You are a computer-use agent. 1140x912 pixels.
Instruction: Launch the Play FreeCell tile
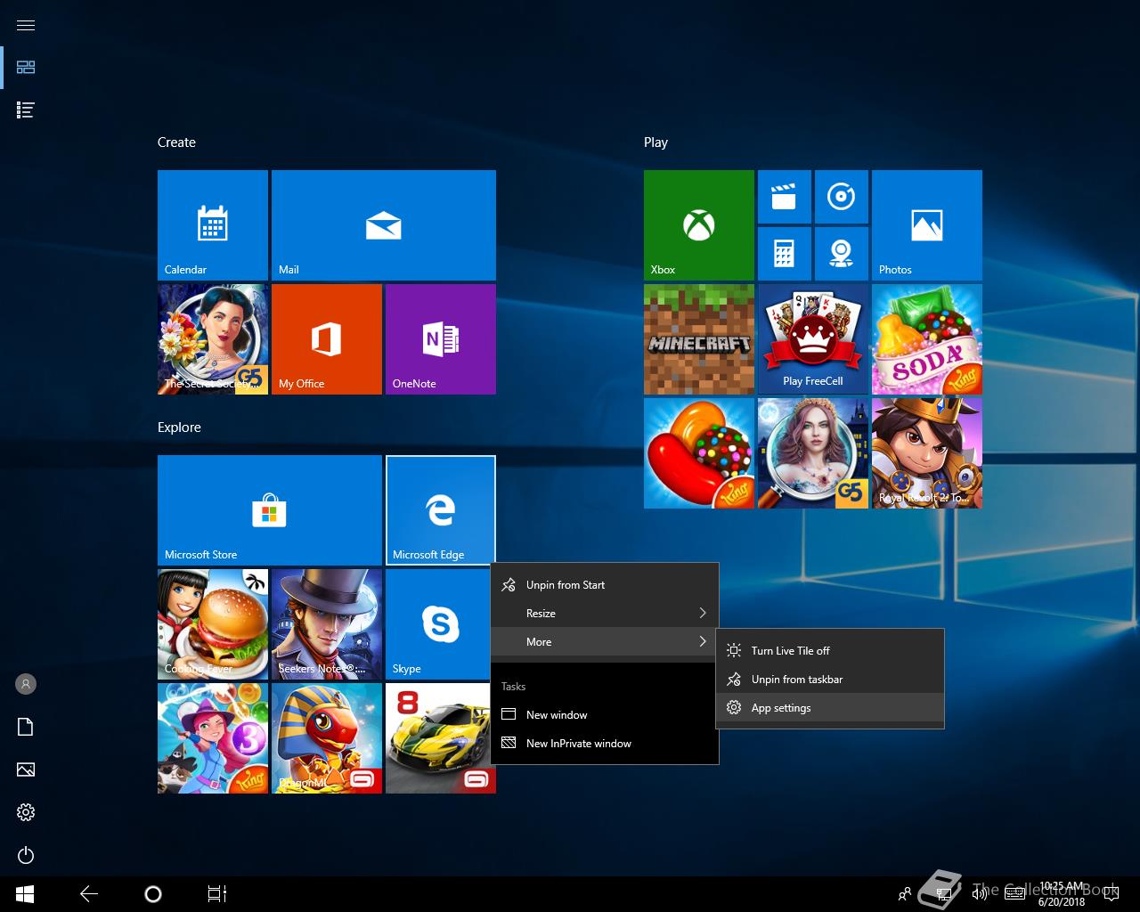pyautogui.click(x=813, y=339)
